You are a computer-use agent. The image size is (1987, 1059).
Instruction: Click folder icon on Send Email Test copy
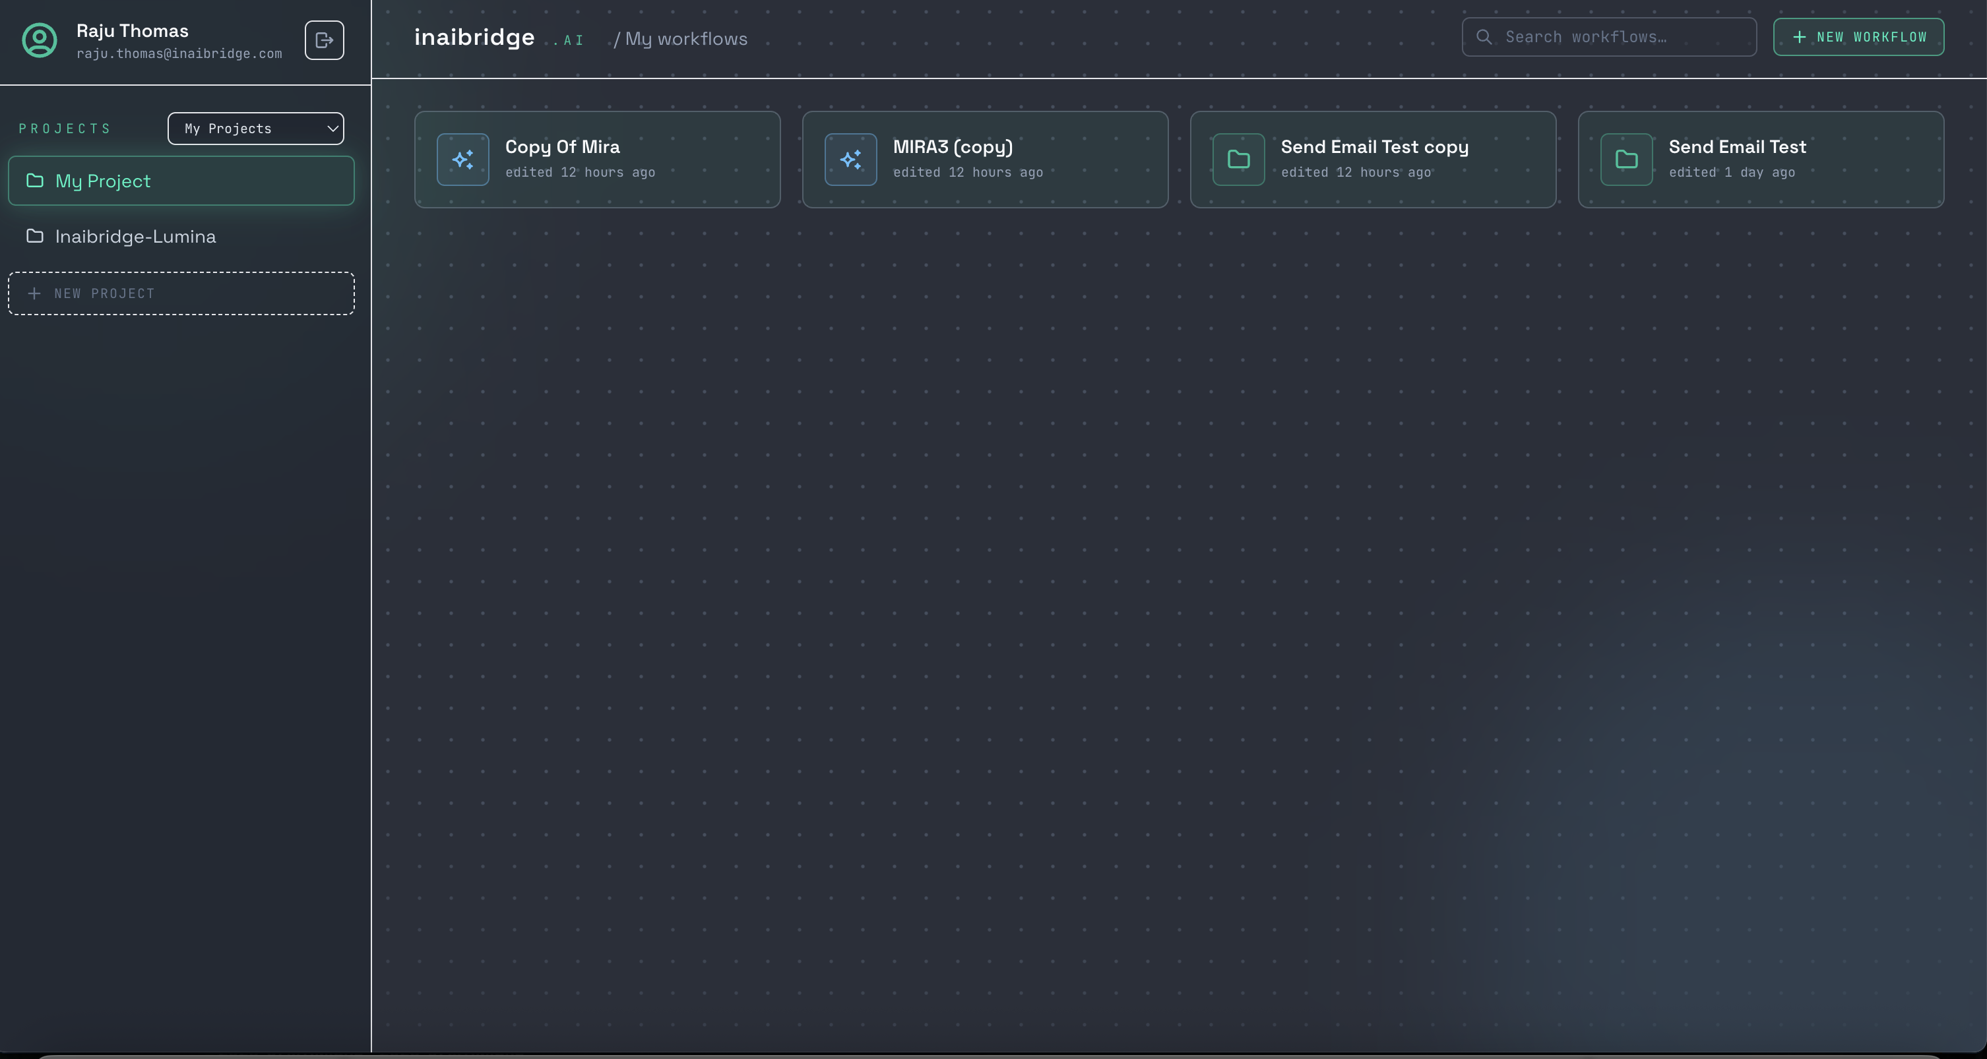[x=1239, y=160]
